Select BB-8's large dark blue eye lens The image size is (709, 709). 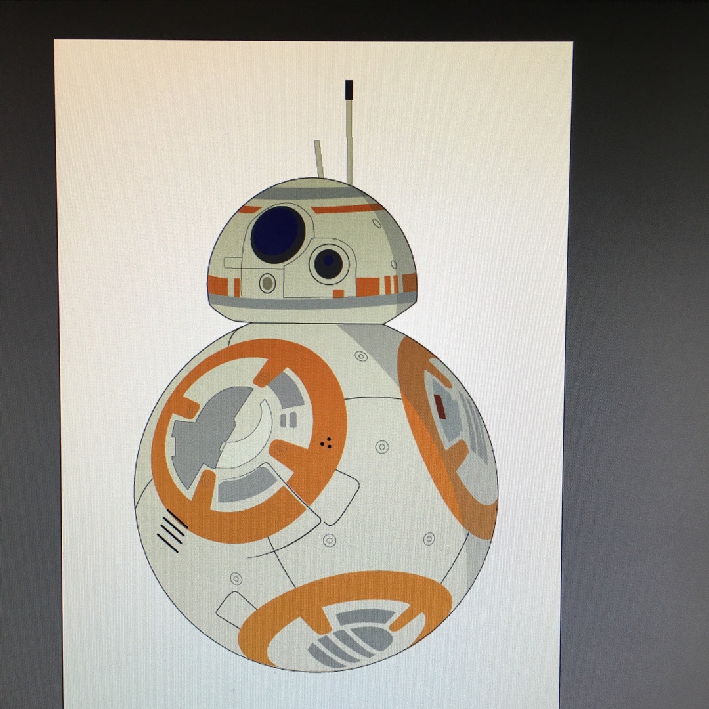278,234
